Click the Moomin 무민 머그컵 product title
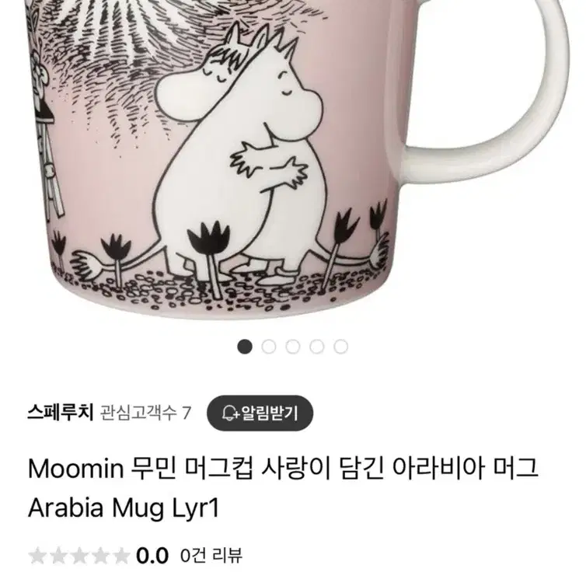This screenshot has height=586, width=586. tap(283, 469)
